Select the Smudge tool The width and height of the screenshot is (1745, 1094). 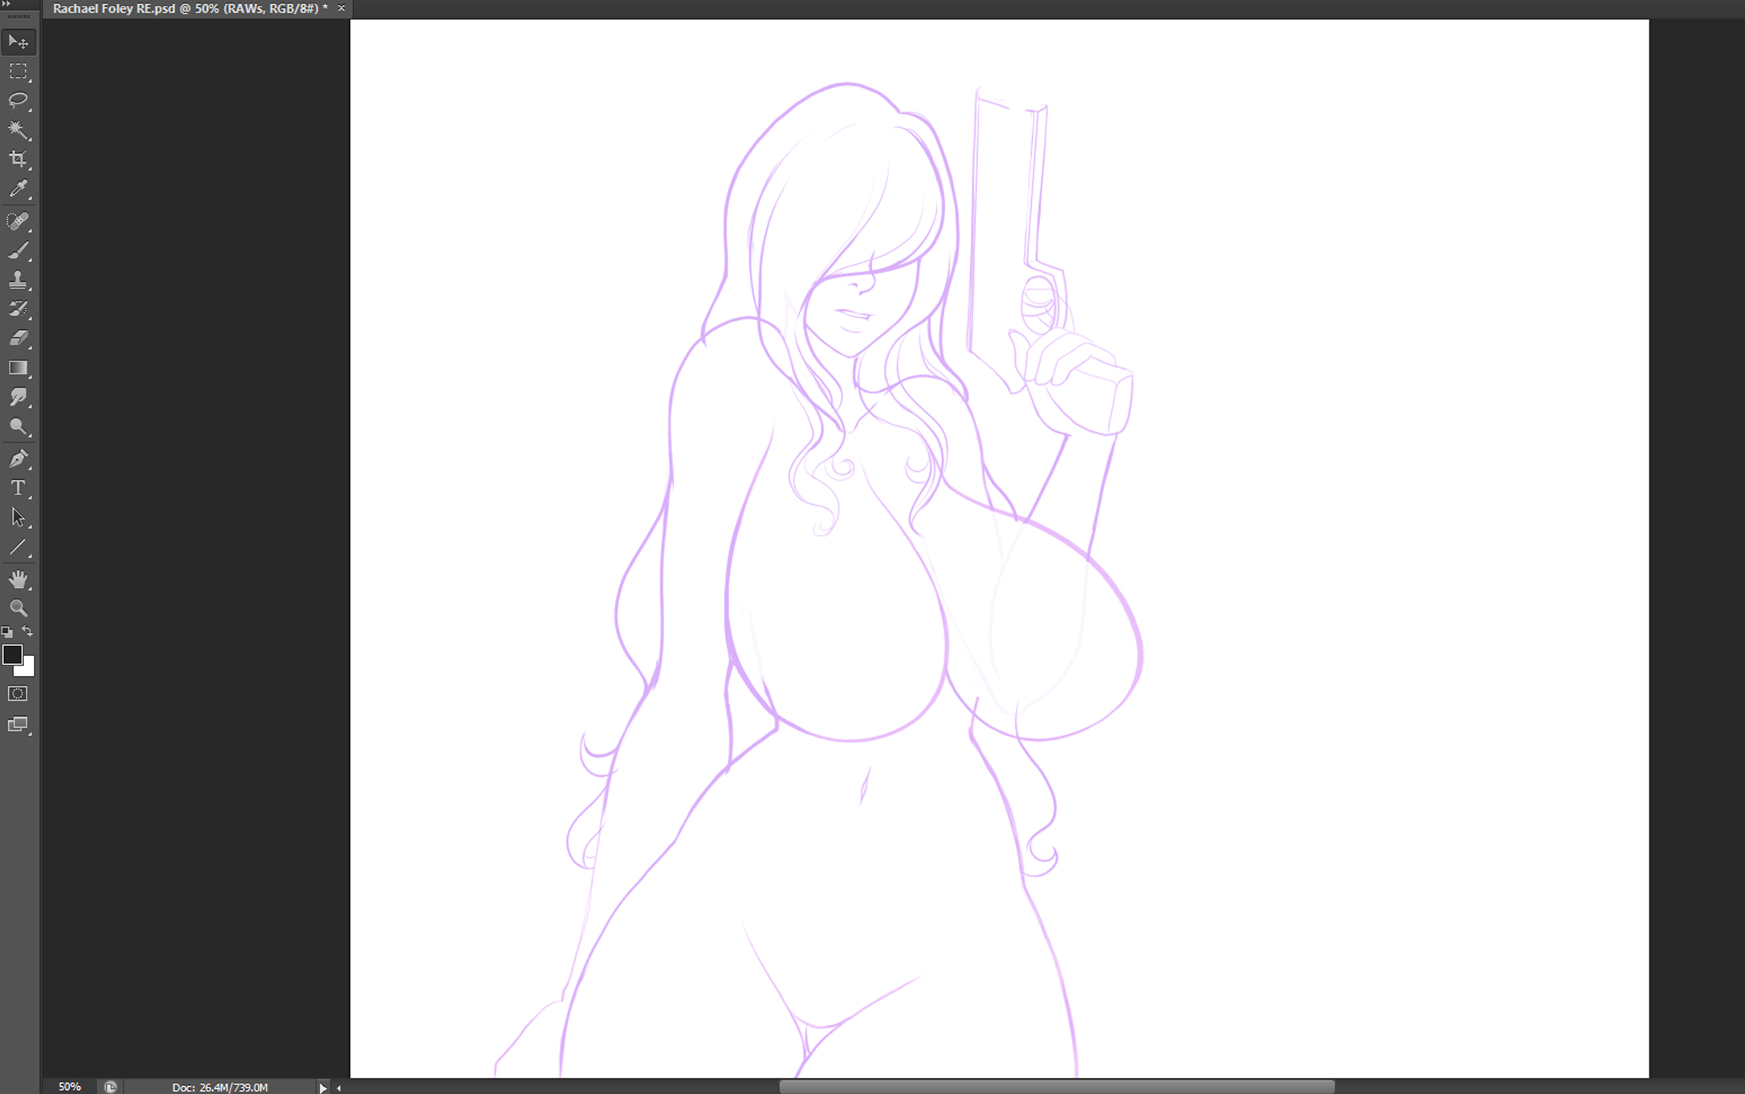click(18, 397)
